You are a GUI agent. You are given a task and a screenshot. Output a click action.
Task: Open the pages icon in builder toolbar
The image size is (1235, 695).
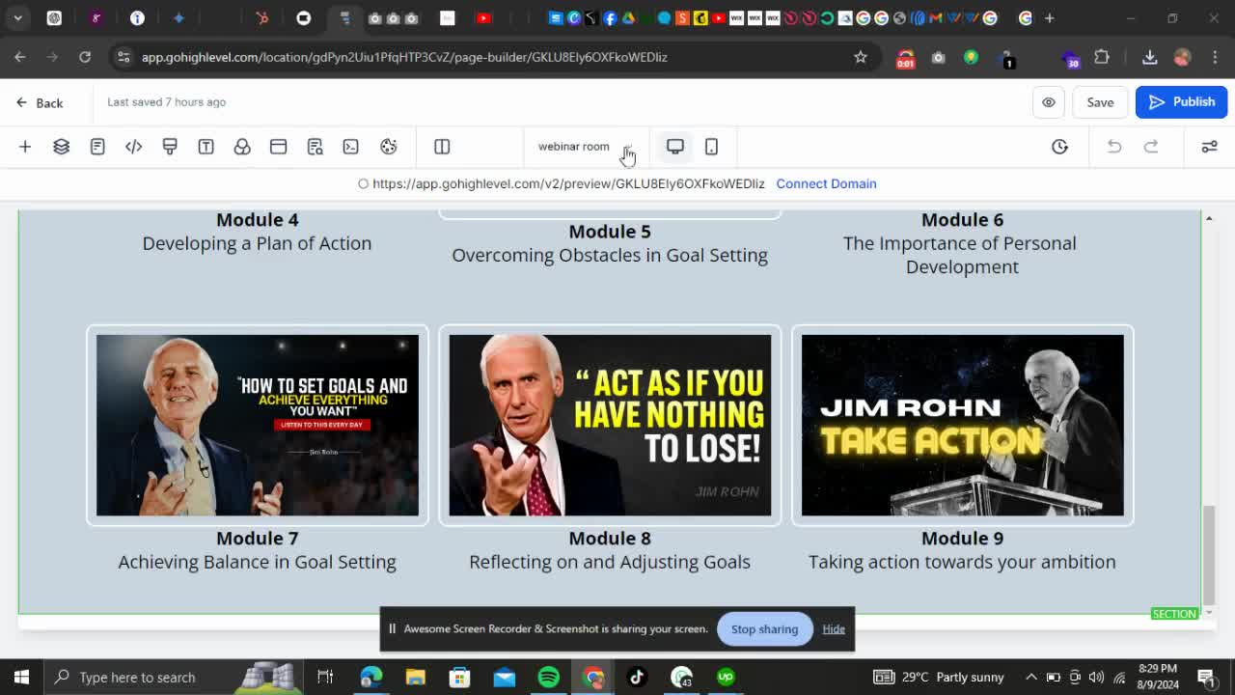point(97,147)
